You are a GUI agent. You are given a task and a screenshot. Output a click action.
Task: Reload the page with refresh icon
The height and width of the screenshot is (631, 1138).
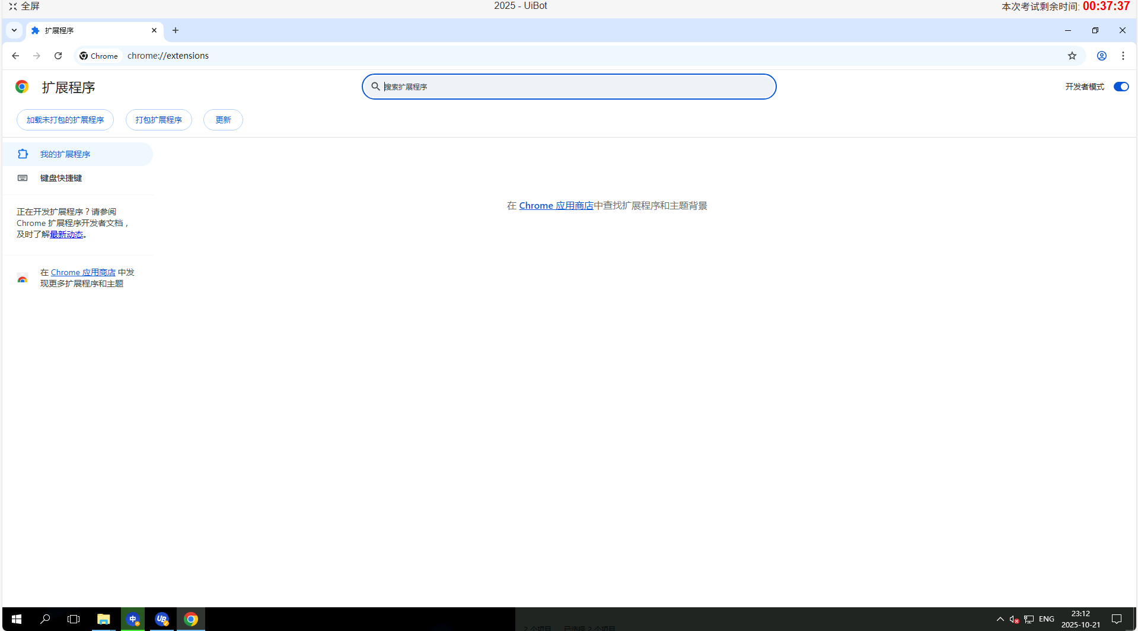click(x=58, y=56)
